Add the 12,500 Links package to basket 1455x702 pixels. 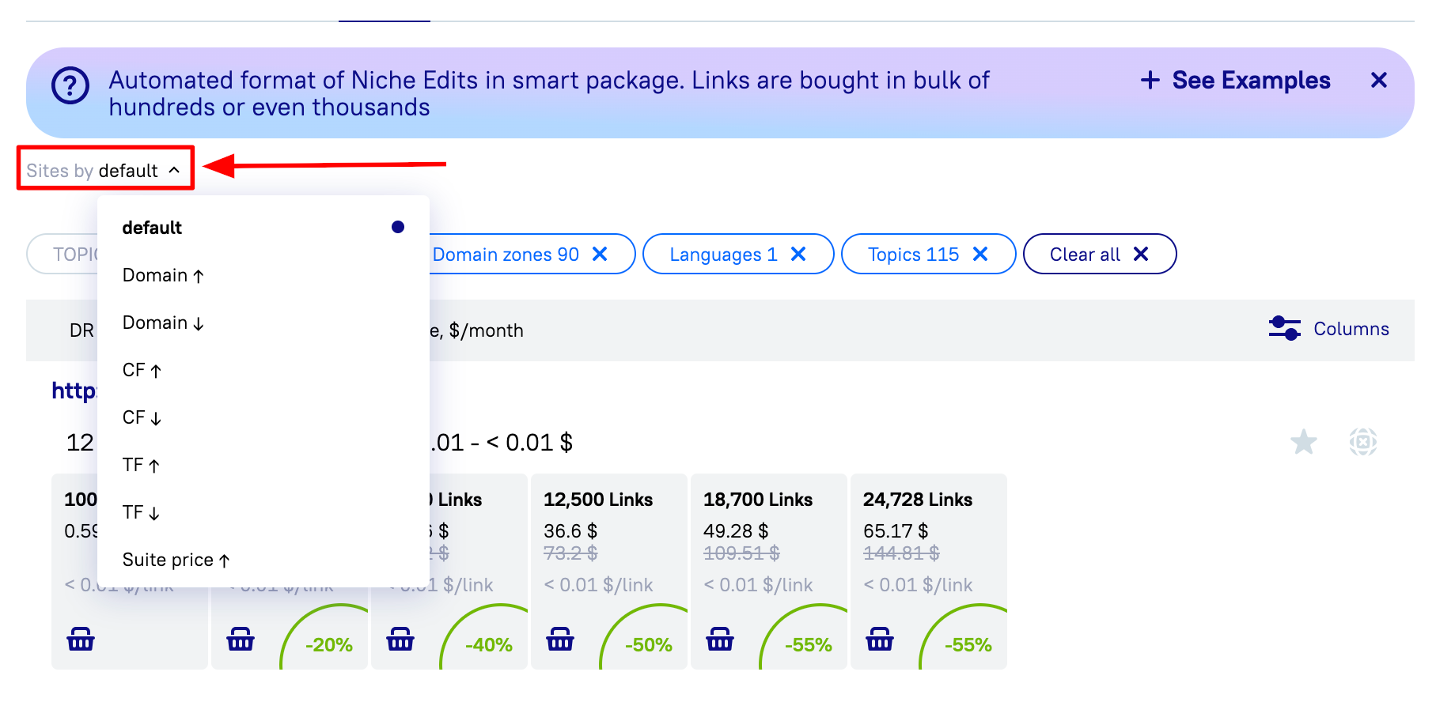[560, 639]
